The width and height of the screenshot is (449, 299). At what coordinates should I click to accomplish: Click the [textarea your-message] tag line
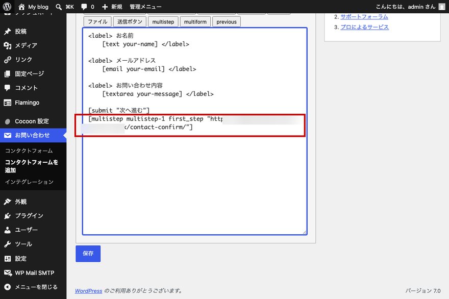coord(158,94)
